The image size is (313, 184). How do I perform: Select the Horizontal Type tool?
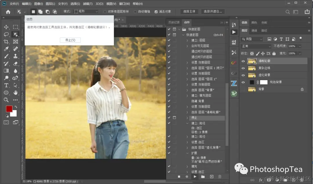6,85
